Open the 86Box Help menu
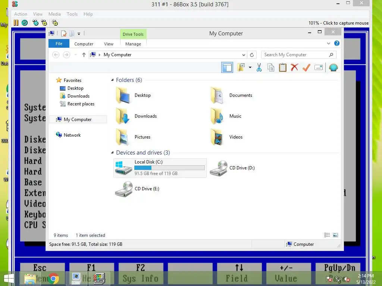The height and width of the screenshot is (286, 382). (x=88, y=14)
